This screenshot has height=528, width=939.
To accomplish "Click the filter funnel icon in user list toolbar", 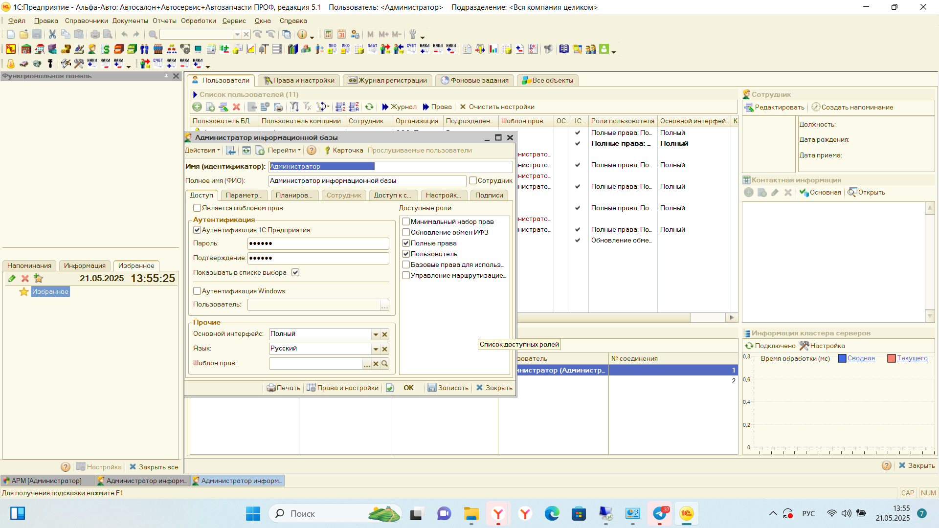I will pos(294,107).
